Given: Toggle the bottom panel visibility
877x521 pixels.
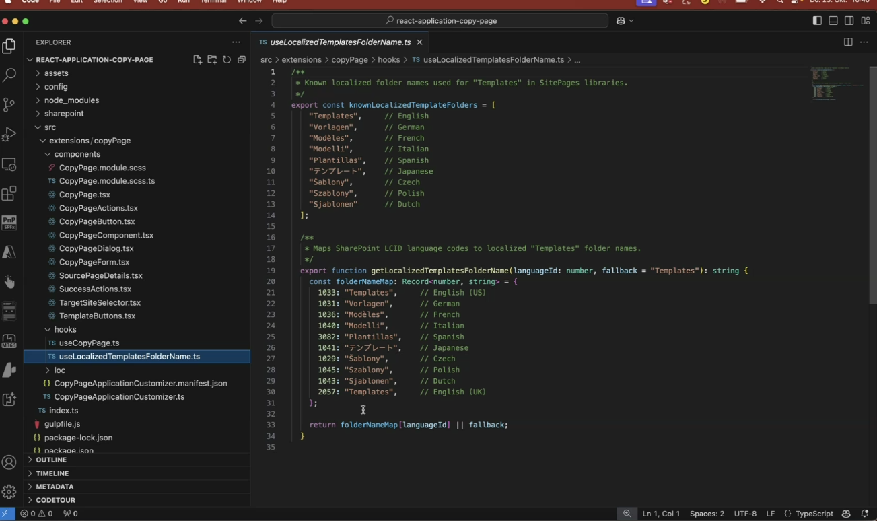Looking at the screenshot, I should pyautogui.click(x=833, y=21).
